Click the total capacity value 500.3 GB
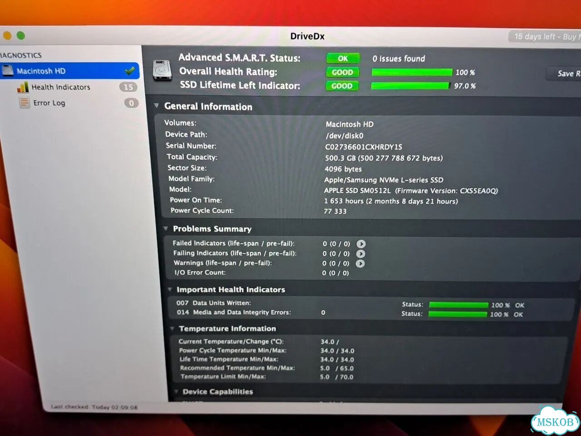 tap(384, 158)
